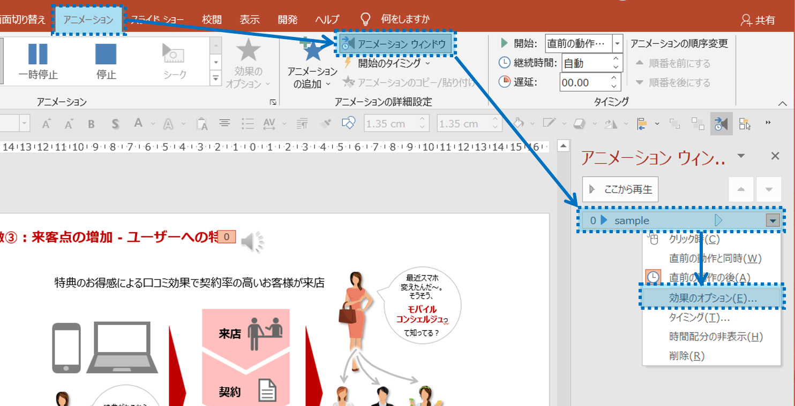Click ここから再生 play button
Image resolution: width=795 pixels, height=406 pixels.
click(x=620, y=189)
